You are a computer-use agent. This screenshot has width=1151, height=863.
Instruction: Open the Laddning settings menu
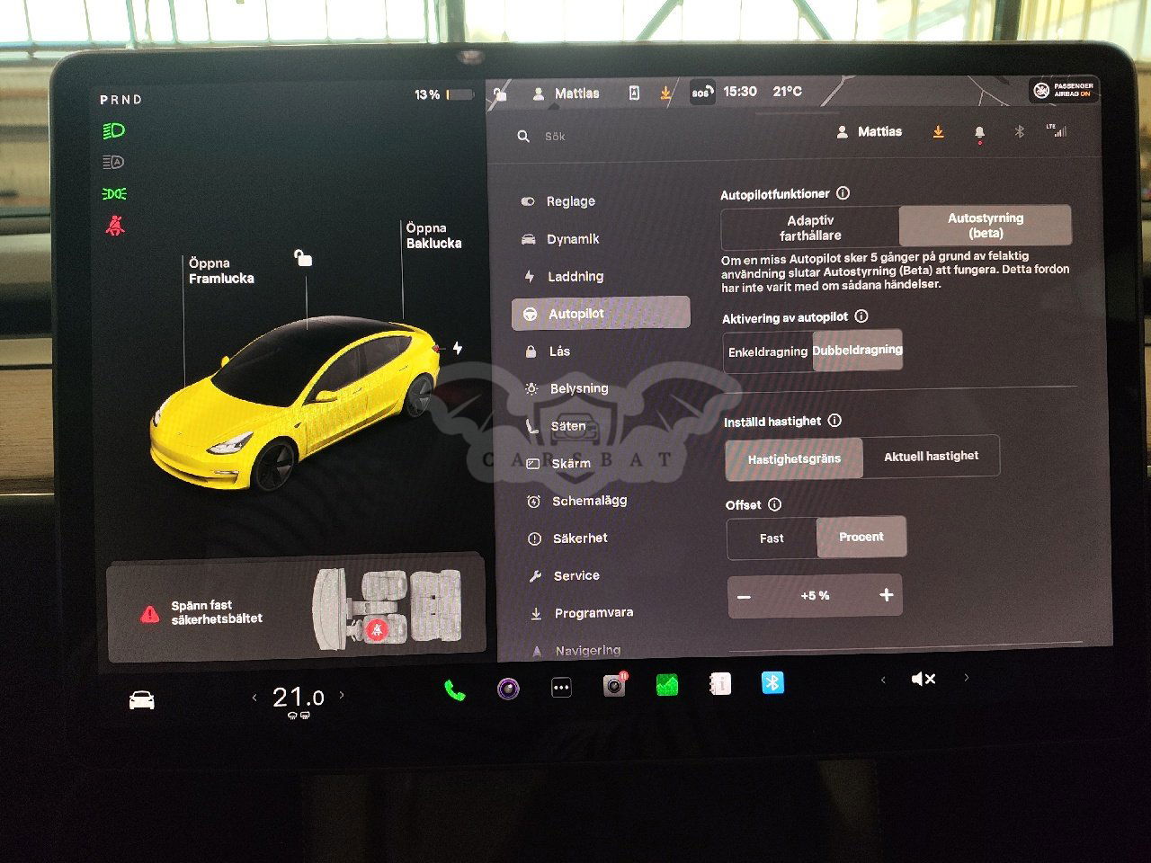click(x=575, y=277)
